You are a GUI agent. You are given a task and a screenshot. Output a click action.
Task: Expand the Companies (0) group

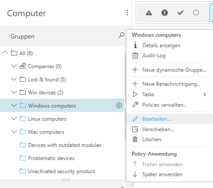[14, 66]
